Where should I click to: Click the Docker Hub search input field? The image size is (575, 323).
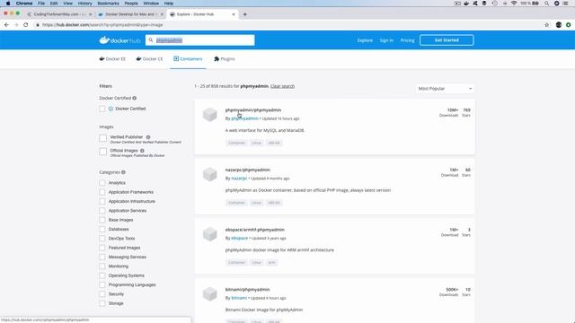(x=199, y=40)
